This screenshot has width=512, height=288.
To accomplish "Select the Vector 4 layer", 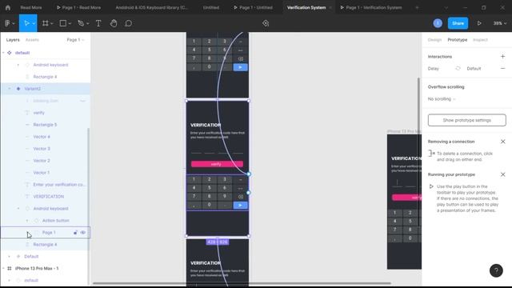I will click(x=42, y=137).
